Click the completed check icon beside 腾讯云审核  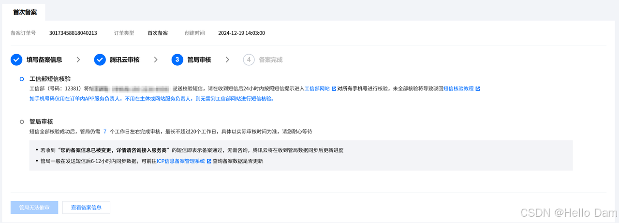coord(100,59)
